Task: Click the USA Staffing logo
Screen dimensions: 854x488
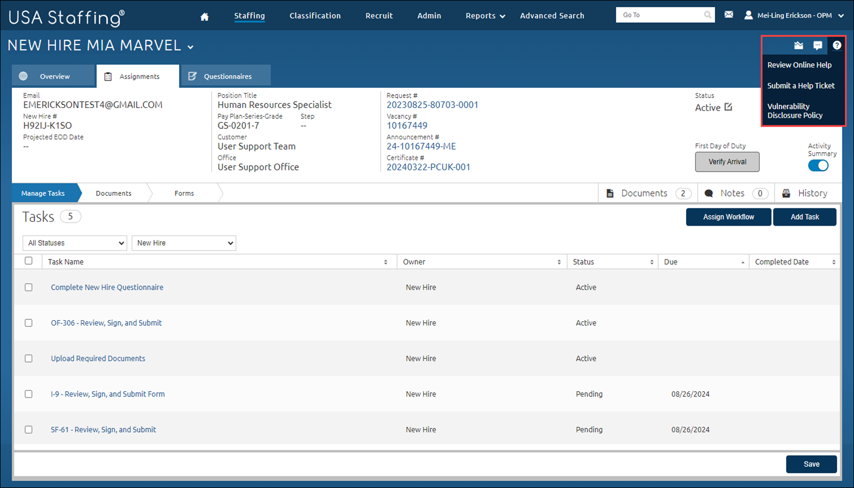Action: click(67, 18)
